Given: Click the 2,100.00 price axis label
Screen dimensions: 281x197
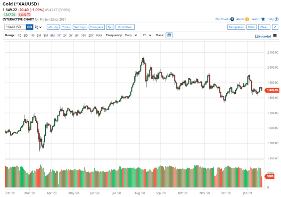Looking at the screenshot, I should [273, 53].
